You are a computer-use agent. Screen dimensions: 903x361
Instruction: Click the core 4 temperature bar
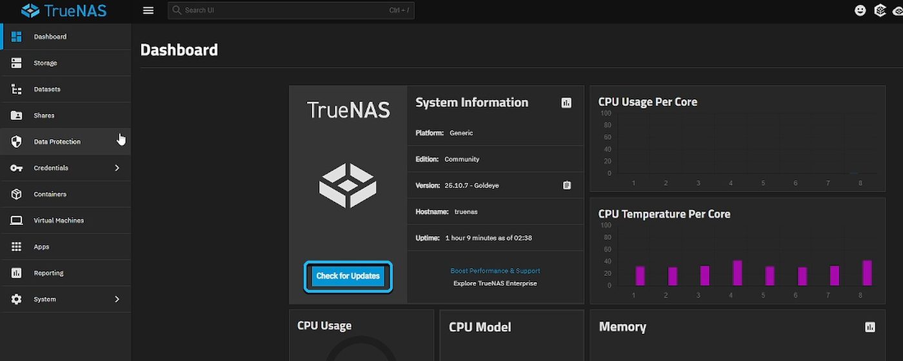[737, 273]
